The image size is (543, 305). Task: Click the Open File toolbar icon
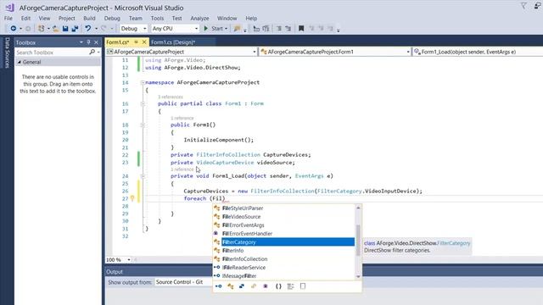tap(55, 29)
